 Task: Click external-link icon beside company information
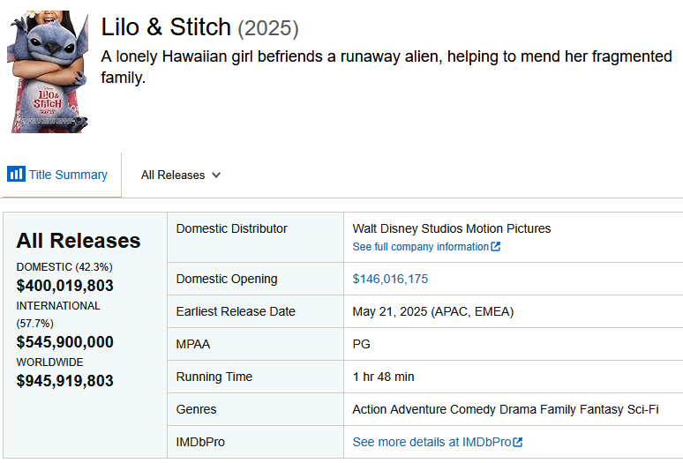[x=495, y=246]
